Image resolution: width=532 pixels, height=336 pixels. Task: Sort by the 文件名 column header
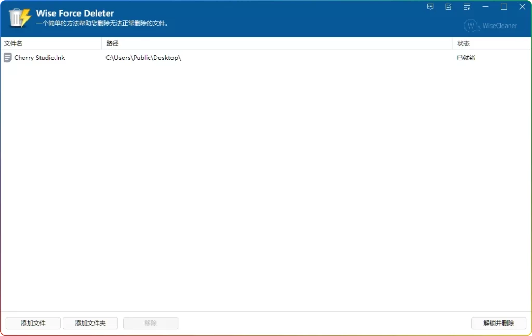coord(14,43)
